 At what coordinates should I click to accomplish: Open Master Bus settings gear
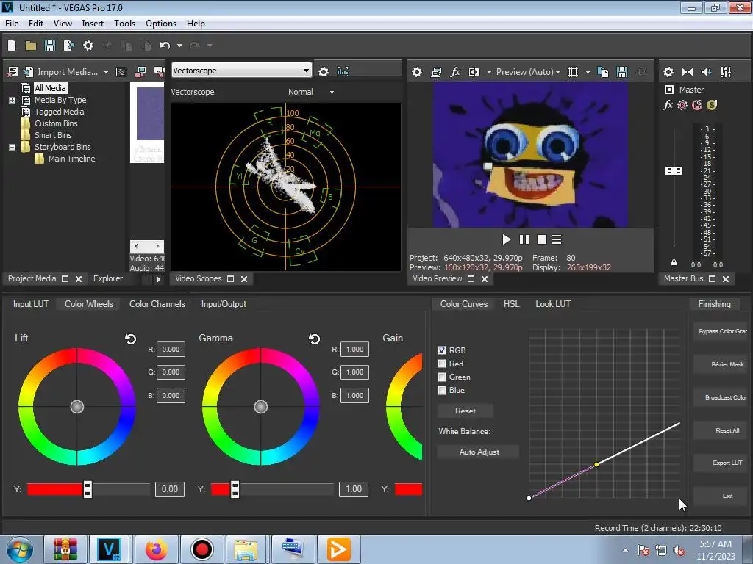point(668,72)
